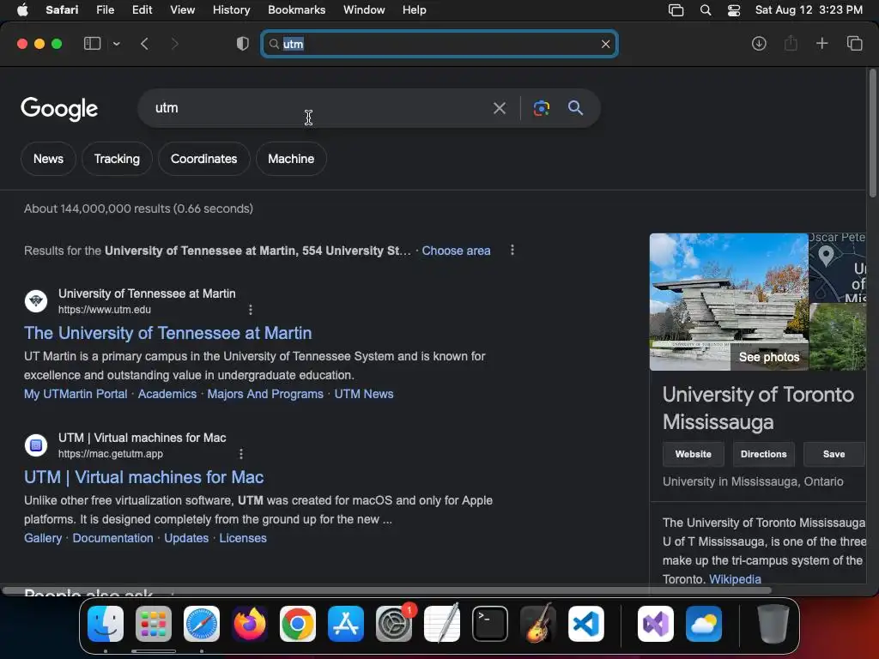Show the tab overview
This screenshot has width=879, height=659.
[x=854, y=43]
